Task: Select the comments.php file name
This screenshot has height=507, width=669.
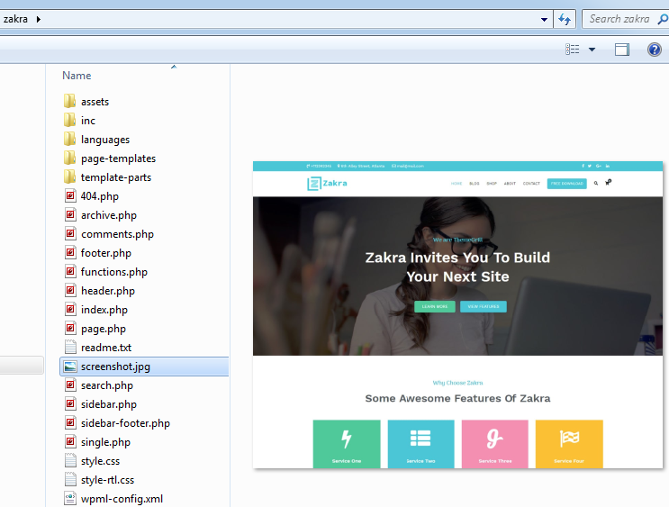Action: tap(117, 234)
